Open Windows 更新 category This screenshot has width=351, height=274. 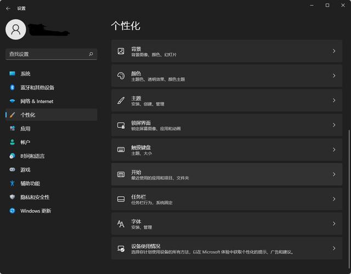(52, 210)
